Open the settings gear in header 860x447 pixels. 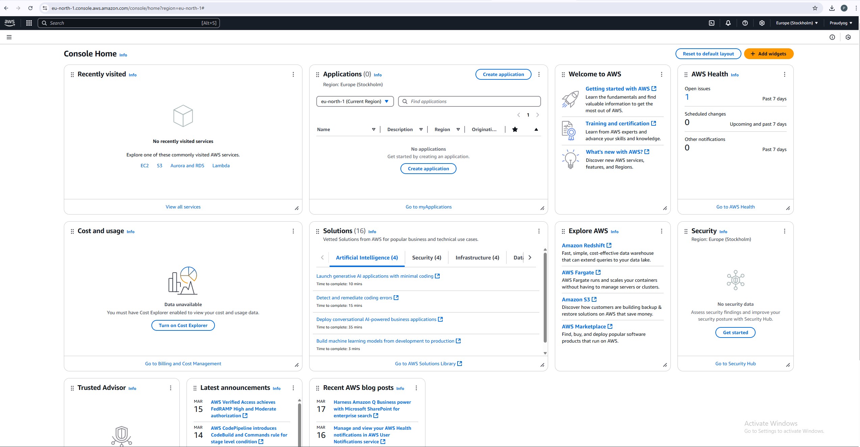(x=762, y=23)
